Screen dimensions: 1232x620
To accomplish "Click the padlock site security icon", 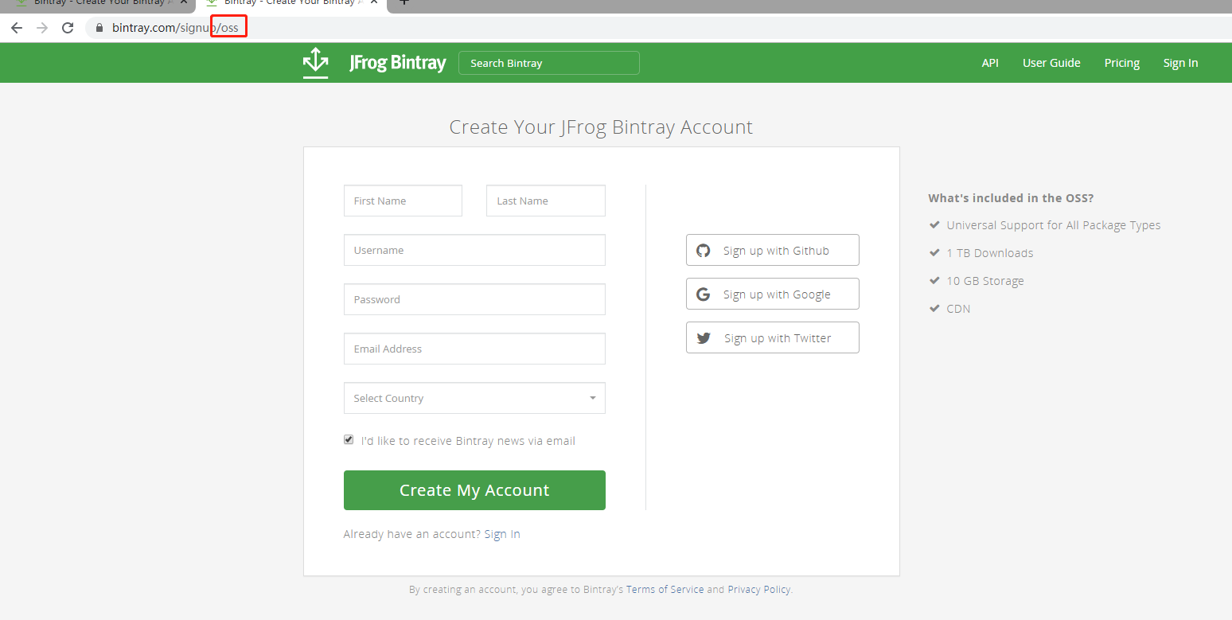I will 99,28.
